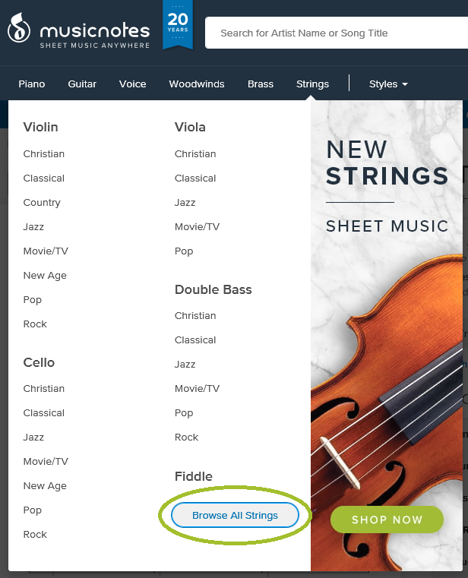Focus the Artist Name or Song Title search field
Image resolution: width=468 pixels, height=578 pixels.
point(337,33)
